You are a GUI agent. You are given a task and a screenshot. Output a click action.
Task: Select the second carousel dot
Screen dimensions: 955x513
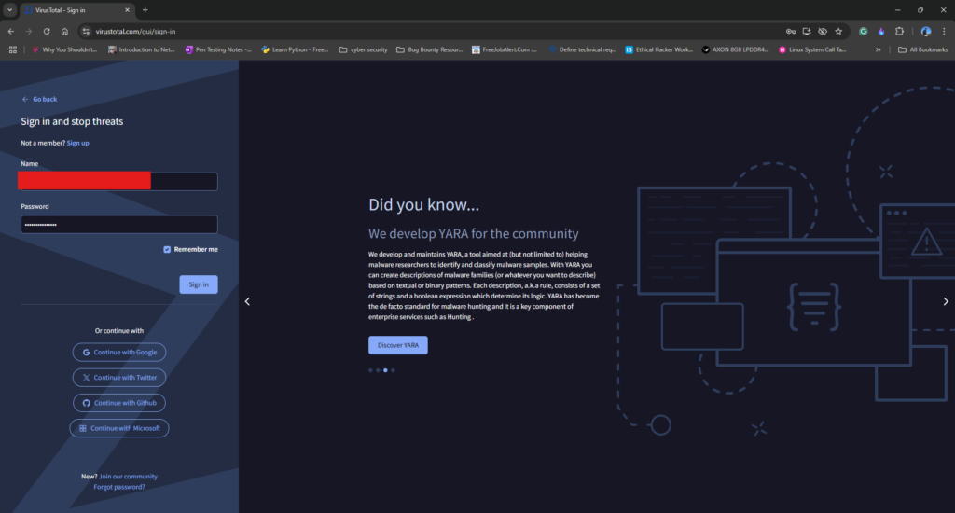(x=378, y=370)
